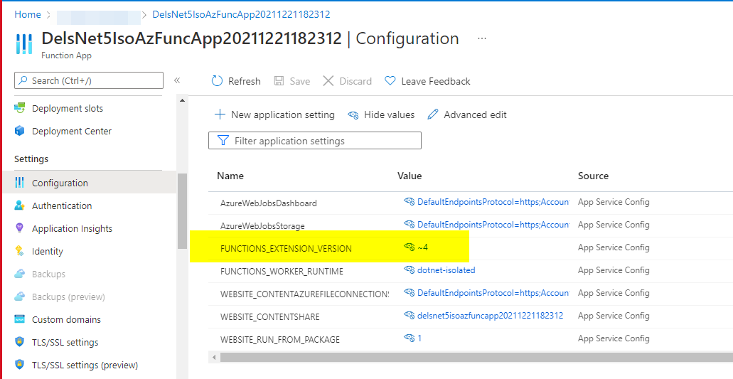Open Deployment slots in the sidebar
This screenshot has height=379, width=733.
point(68,108)
